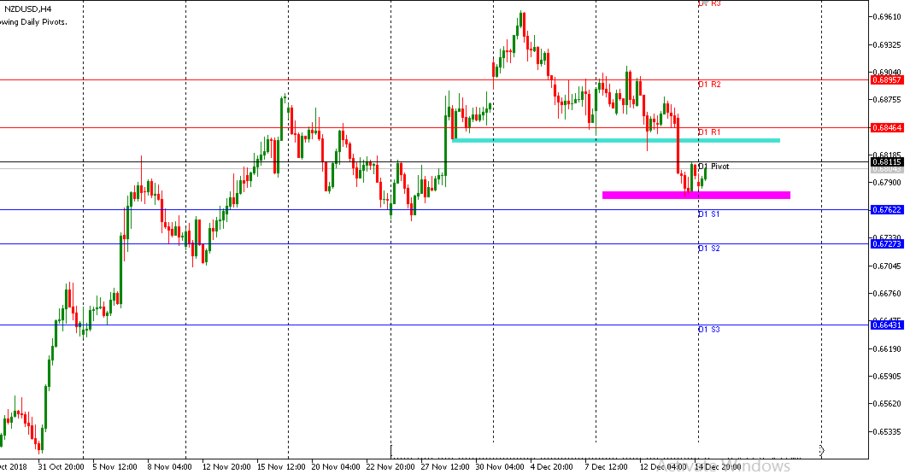
Task: Click the red 0.68957 price tag
Action: click(888, 79)
